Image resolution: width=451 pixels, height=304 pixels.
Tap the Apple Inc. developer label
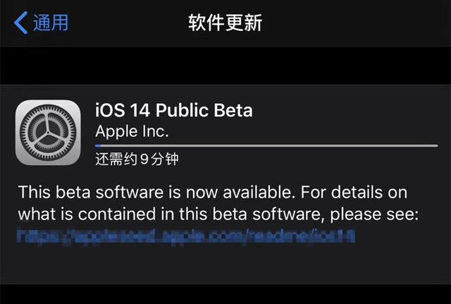pos(132,131)
